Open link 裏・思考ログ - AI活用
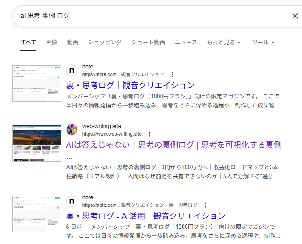This screenshot has width=302, height=244. [146, 216]
